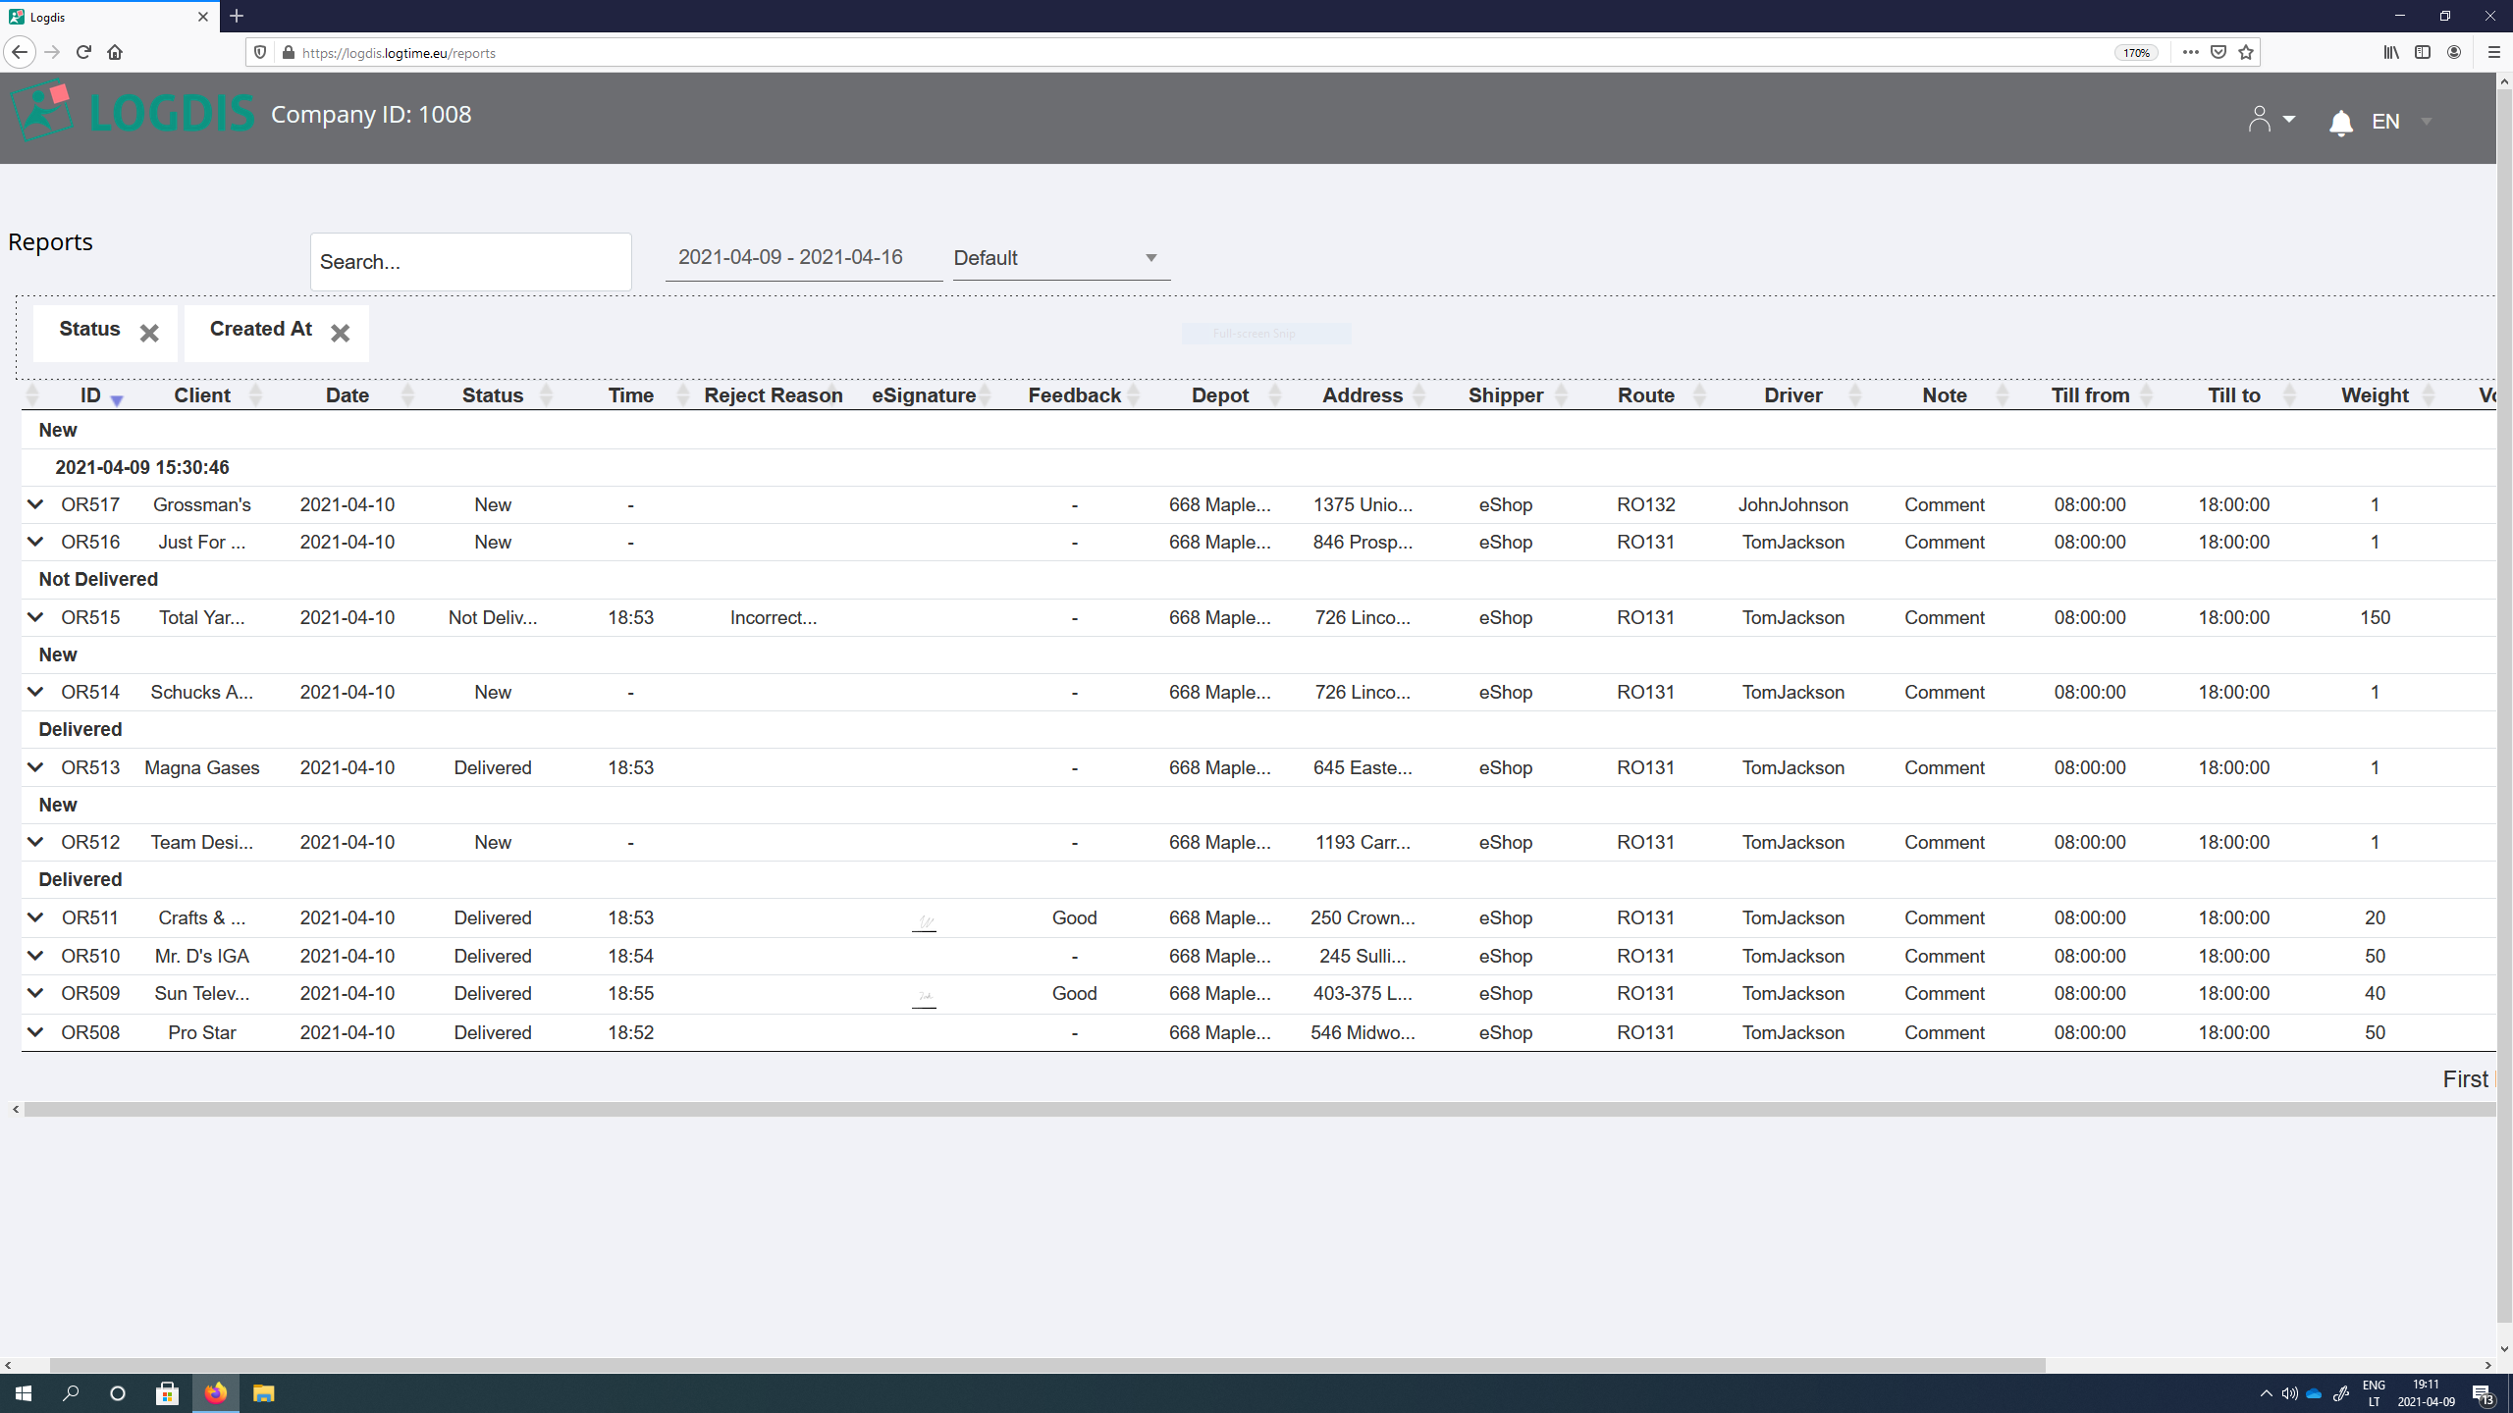This screenshot has width=2513, height=1413.
Task: Click the user profile icon in the header
Action: [x=2261, y=119]
